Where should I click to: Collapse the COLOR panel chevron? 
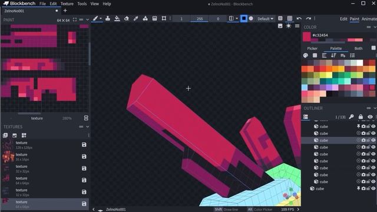click(x=375, y=27)
